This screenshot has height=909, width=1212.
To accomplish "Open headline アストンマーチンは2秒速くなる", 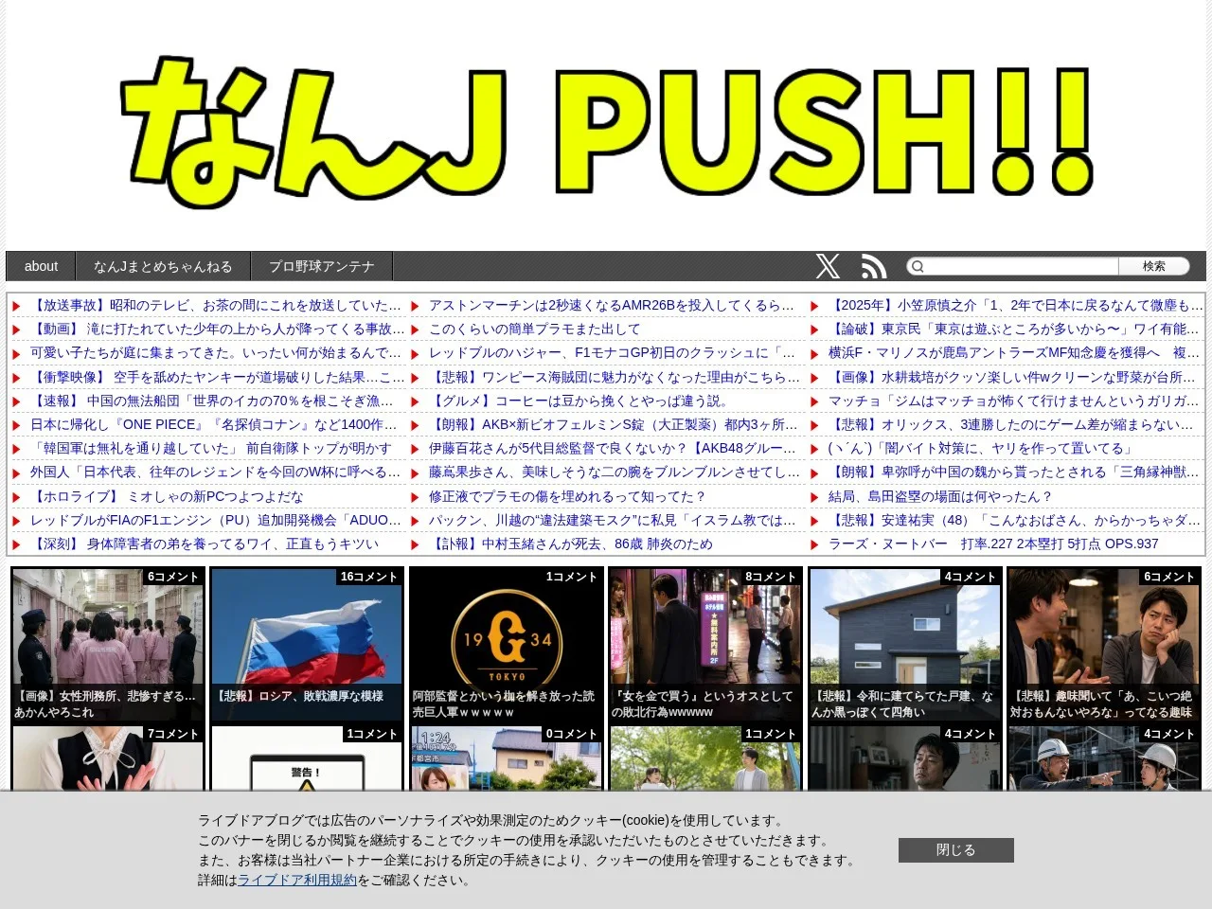I will pyautogui.click(x=612, y=305).
